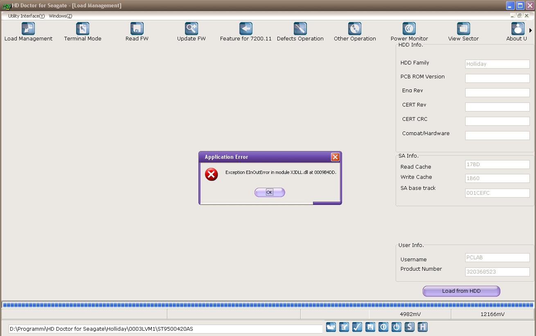The width and height of the screenshot is (536, 336).
Task: Click the CERT CRC input field
Action: [x=498, y=121]
